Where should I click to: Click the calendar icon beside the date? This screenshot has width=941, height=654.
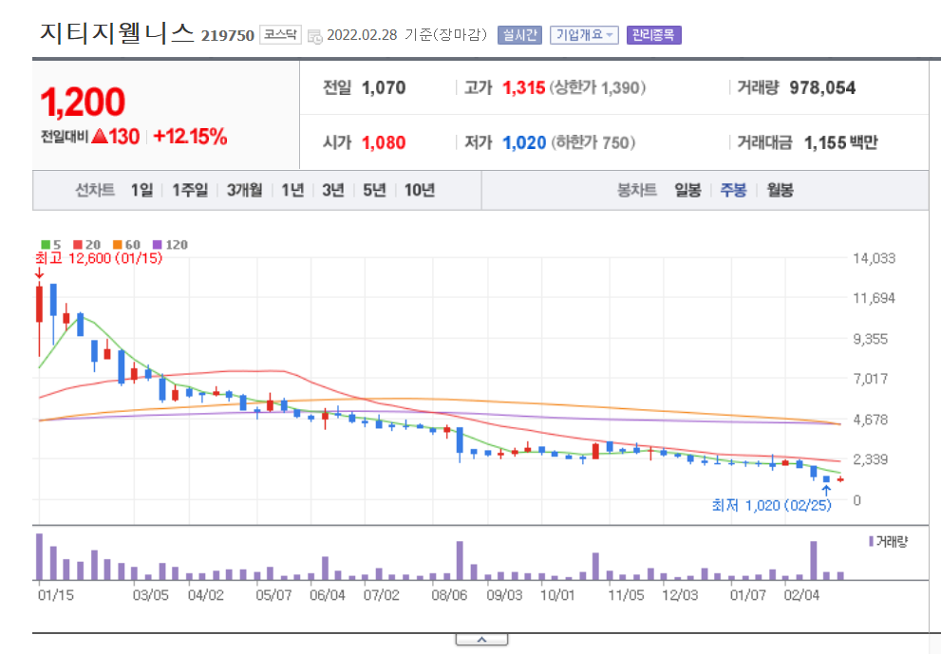click(314, 36)
